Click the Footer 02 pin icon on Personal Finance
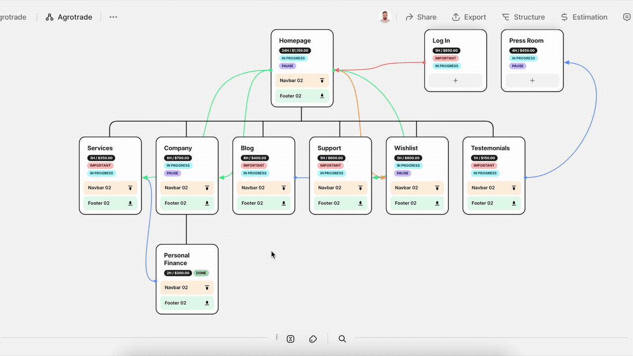Image resolution: width=633 pixels, height=356 pixels. (207, 303)
